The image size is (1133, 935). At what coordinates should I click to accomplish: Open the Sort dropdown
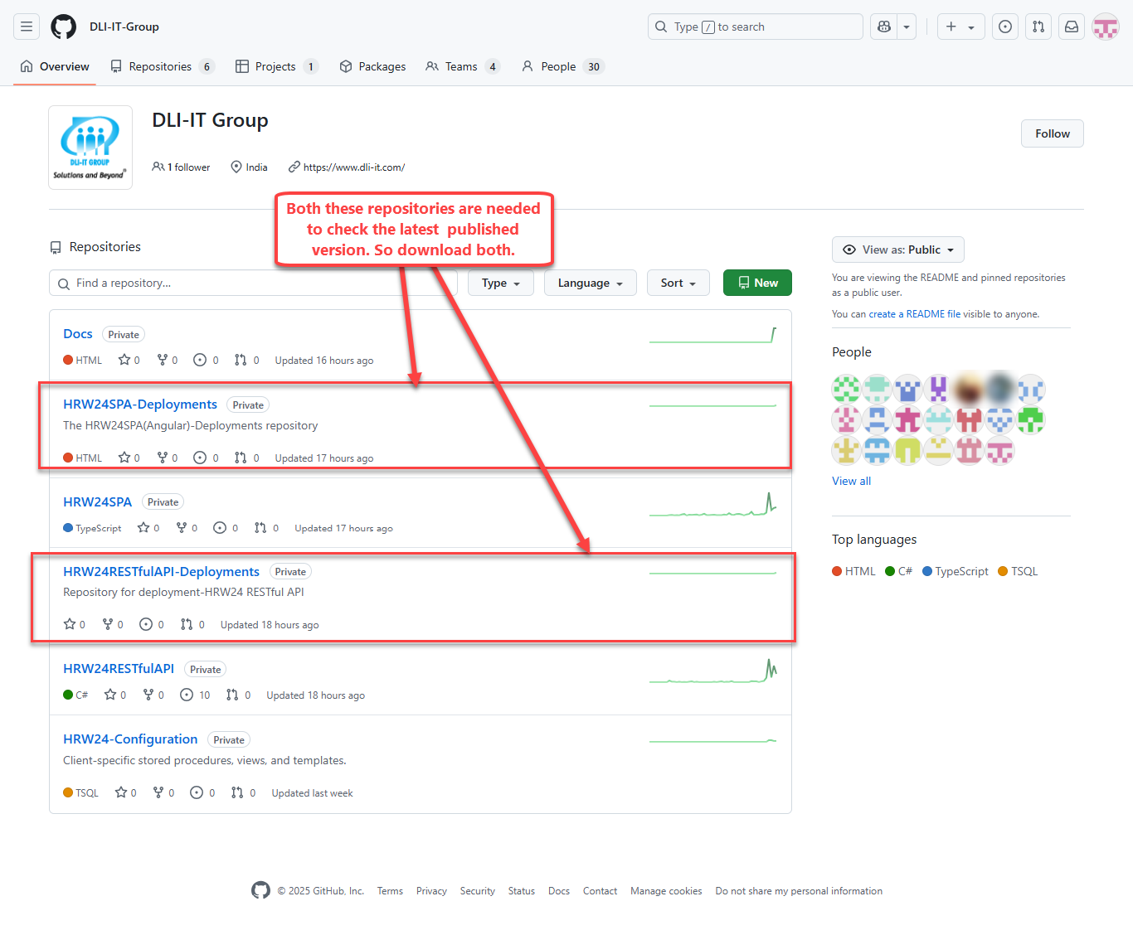[678, 283]
